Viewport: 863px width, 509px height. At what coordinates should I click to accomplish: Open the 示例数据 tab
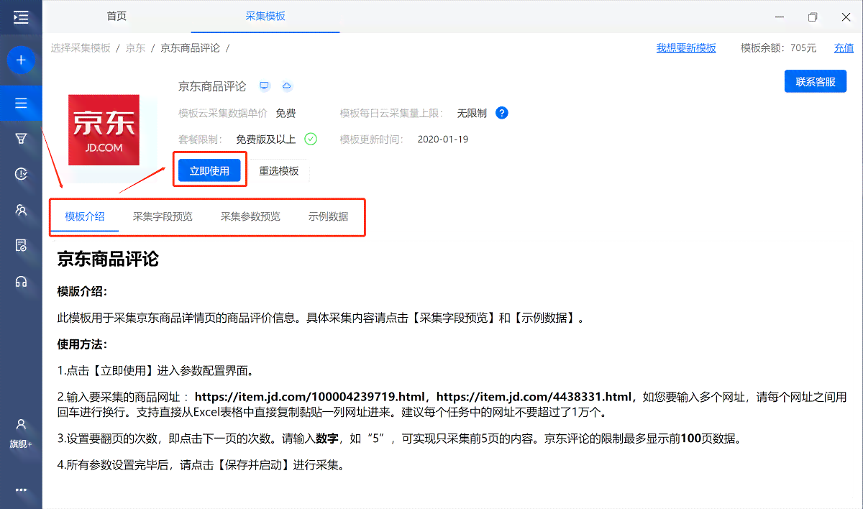(x=329, y=216)
